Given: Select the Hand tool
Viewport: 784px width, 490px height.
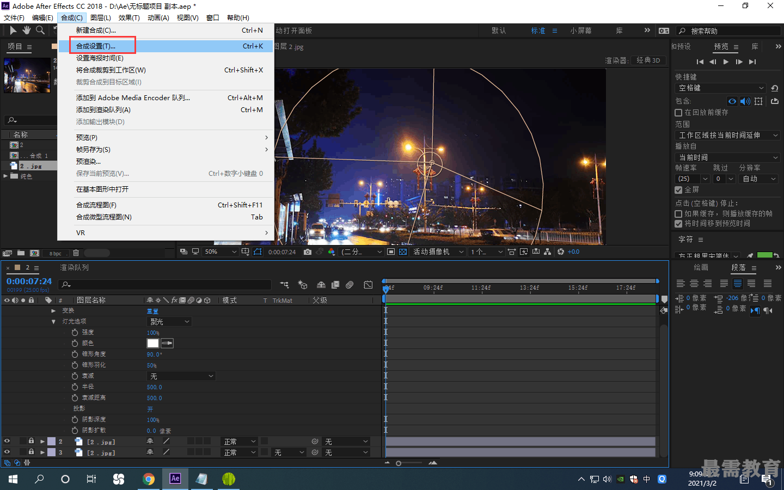Looking at the screenshot, I should tap(27, 30).
